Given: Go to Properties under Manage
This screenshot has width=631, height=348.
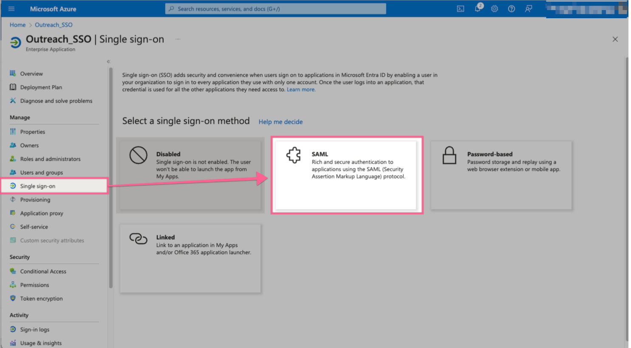Looking at the screenshot, I should [x=33, y=132].
